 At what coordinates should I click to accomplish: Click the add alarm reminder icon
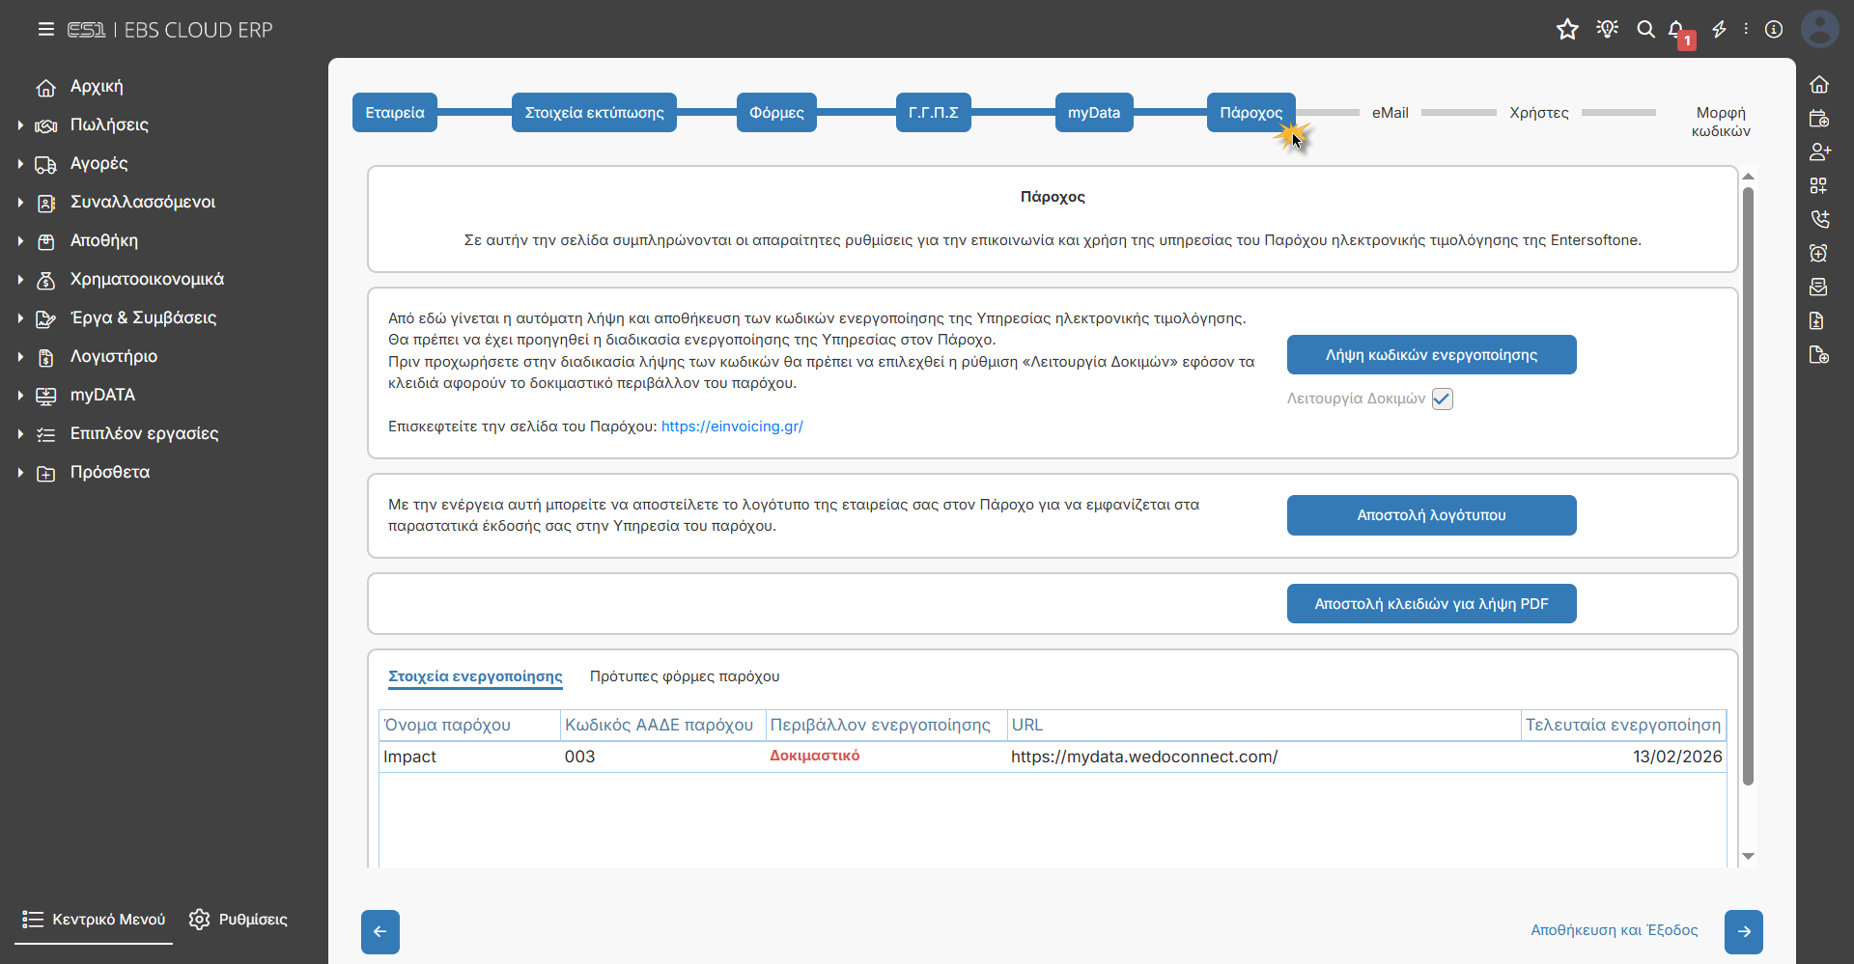click(x=1819, y=253)
